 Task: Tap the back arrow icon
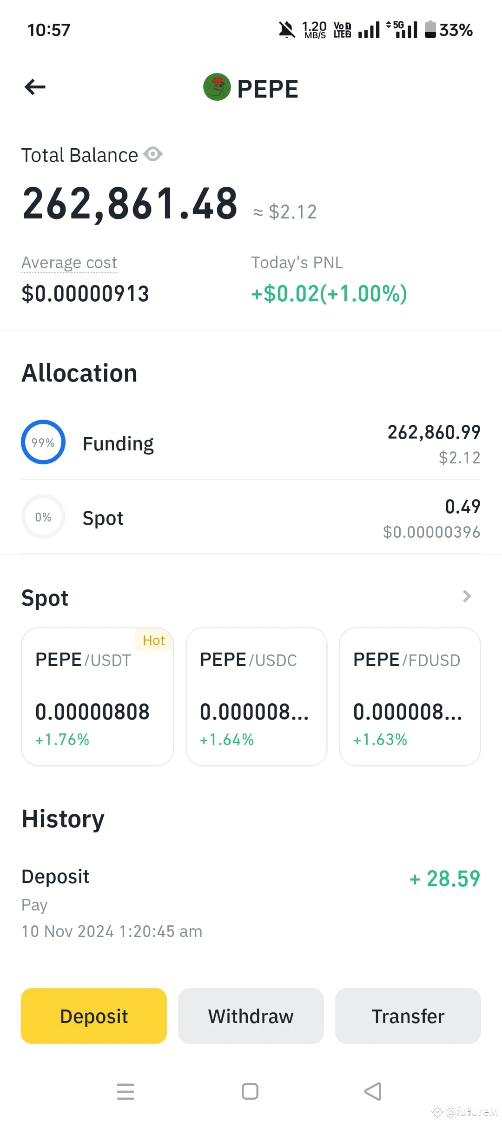point(35,87)
